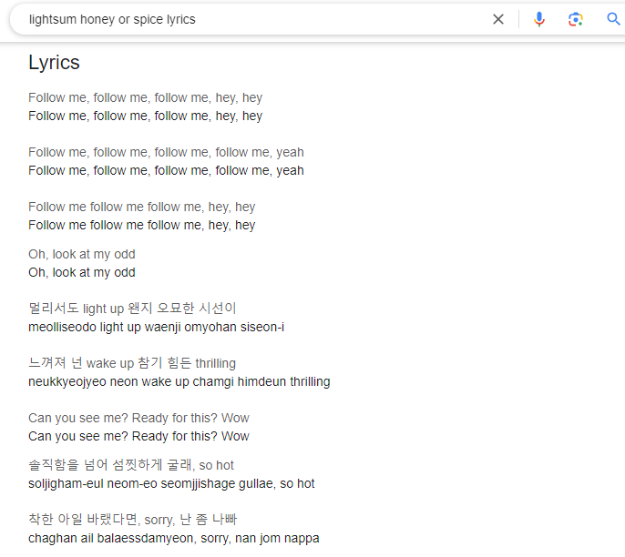
Task: Click gray 'Follow me follow me follow me, hey, hey'
Action: [x=142, y=207]
